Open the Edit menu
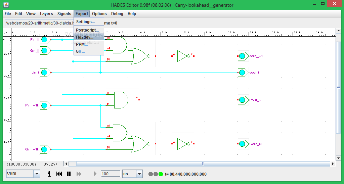The height and width of the screenshot is (184, 344). tap(19, 13)
